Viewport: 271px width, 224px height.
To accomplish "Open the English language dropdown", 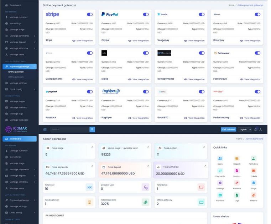I will coord(245,130).
